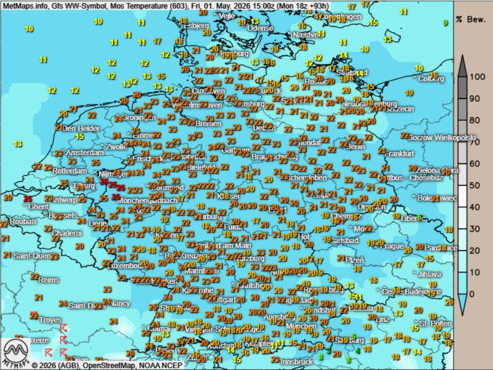Click the orange 22 marker beside Gorzów Wielkopolski
The width and height of the screenshot is (493, 370).
pyautogui.click(x=405, y=135)
